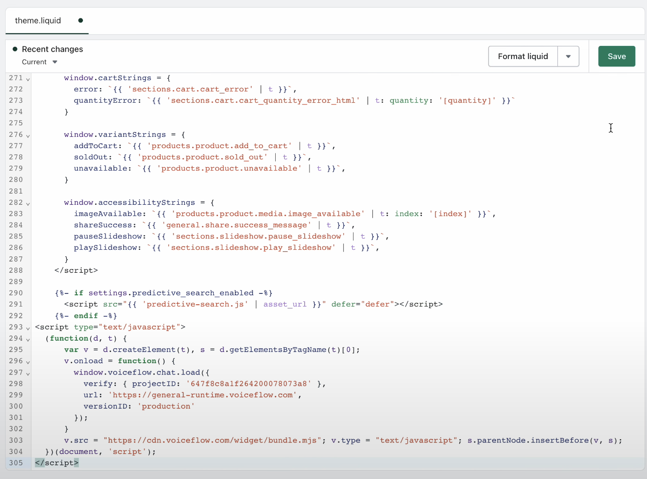Click the '[quantity]' string on line 273

coord(467,100)
